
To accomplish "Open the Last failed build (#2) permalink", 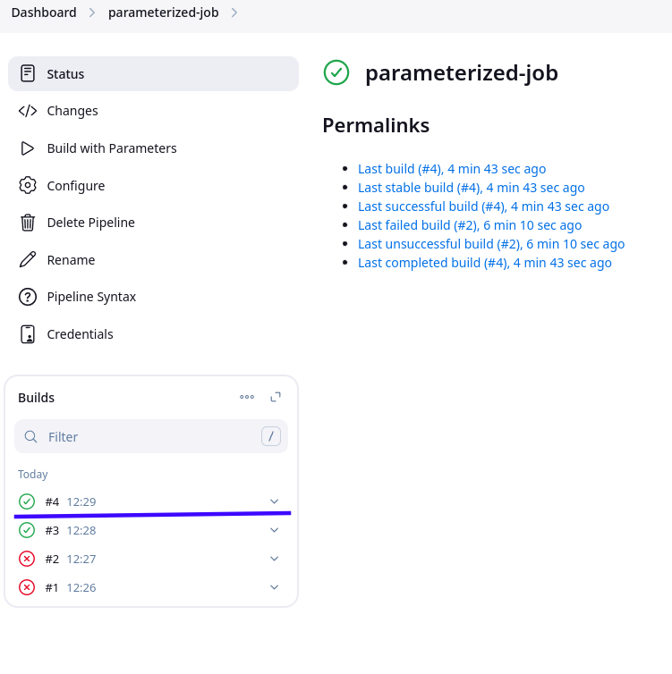I will [470, 225].
